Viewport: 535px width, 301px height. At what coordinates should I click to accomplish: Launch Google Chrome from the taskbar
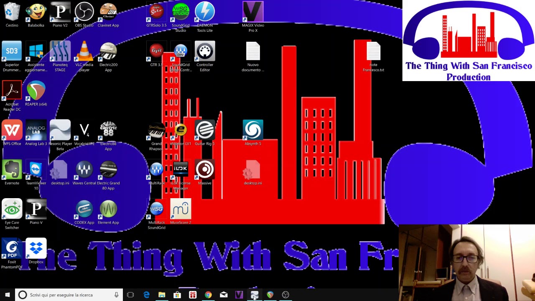[208, 295]
